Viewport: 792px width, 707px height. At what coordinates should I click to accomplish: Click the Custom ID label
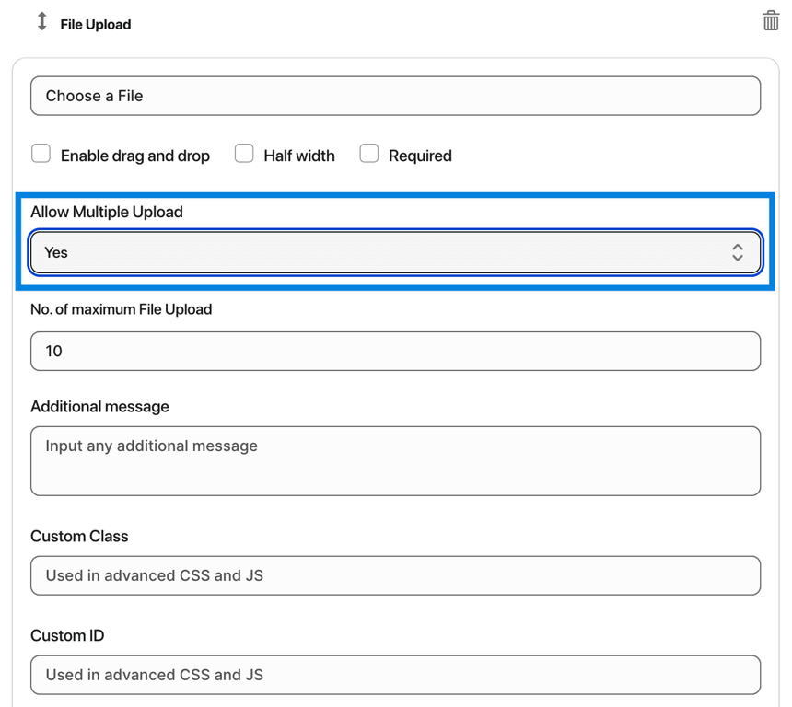click(67, 635)
